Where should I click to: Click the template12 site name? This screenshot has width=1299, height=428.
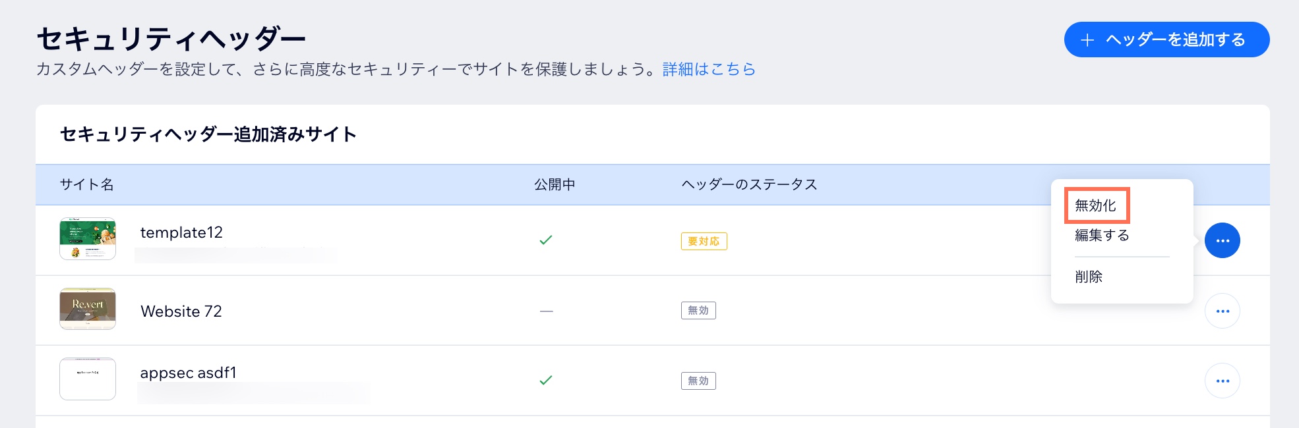pos(181,232)
